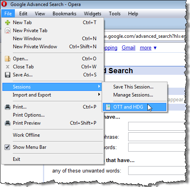
Task: Follow the more link on Google bar
Action: click(145, 48)
